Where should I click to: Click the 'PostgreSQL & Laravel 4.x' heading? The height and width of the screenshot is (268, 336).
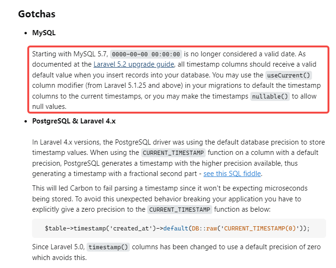tap(74, 121)
